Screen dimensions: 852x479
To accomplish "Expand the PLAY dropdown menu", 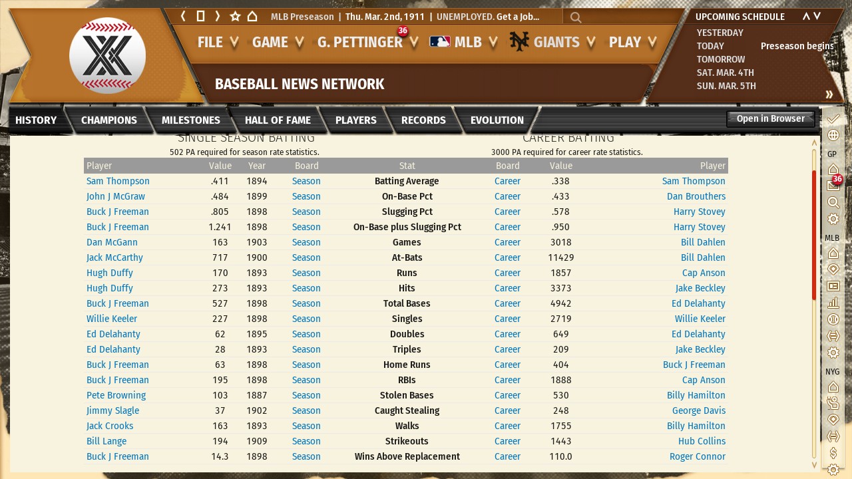I will (632, 43).
